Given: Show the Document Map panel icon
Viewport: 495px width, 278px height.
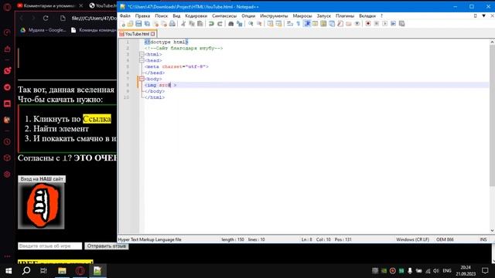Looking at the screenshot, I should (x=323, y=24).
